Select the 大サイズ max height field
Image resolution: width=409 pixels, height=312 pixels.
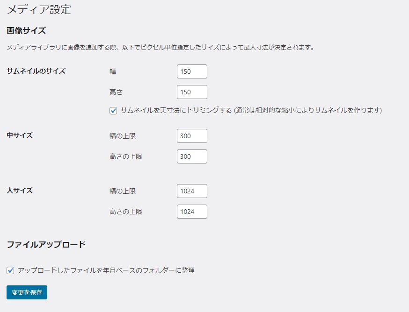click(x=192, y=212)
